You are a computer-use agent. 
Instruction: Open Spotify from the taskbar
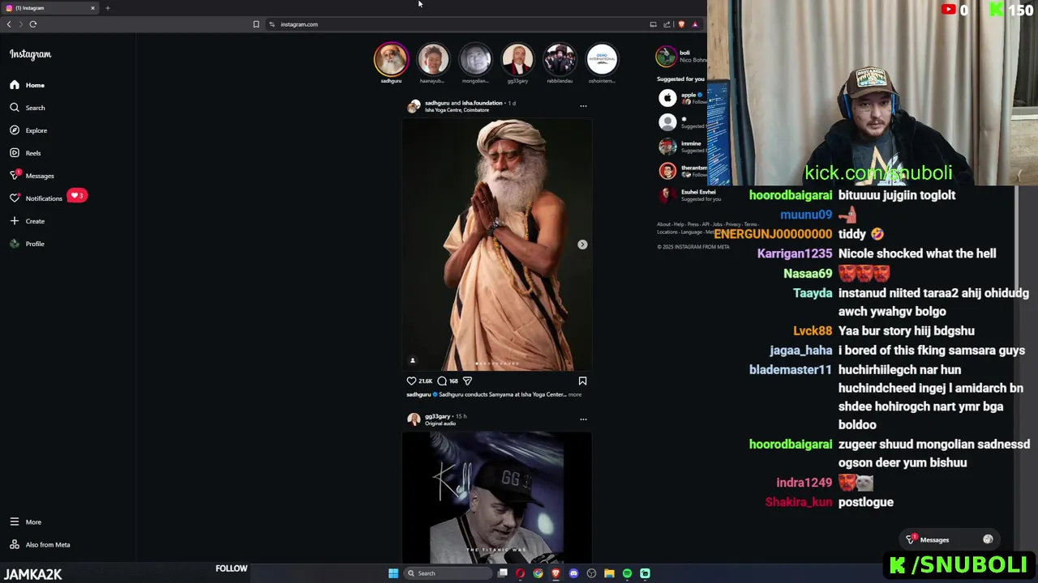[x=627, y=573]
